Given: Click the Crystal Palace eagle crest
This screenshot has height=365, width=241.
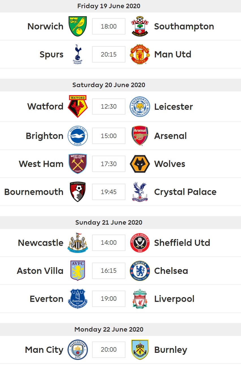Looking at the screenshot, I should 140,192.
